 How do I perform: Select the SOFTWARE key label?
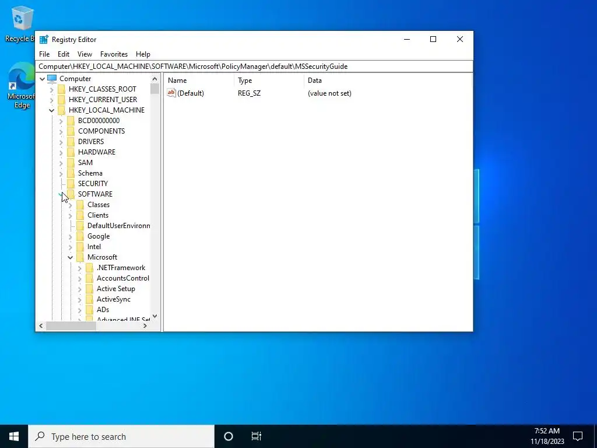click(95, 194)
